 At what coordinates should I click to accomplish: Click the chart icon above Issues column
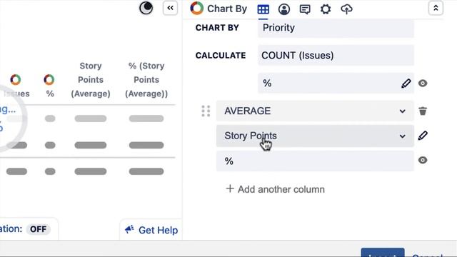16,79
